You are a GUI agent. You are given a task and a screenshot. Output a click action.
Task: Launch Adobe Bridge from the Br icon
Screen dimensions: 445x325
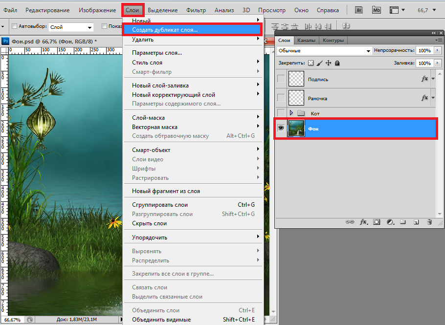pyautogui.click(x=358, y=10)
